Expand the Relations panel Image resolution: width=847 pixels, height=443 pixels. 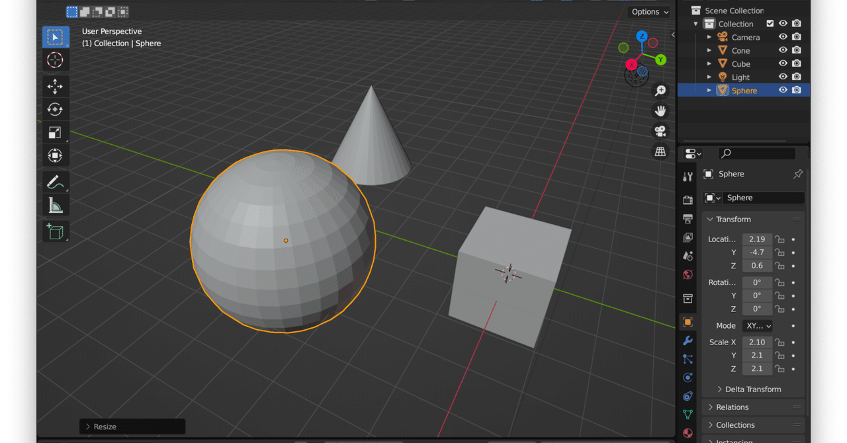tap(710, 407)
